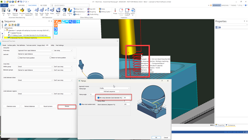Click Create New Sequence icon
The height and width of the screenshot is (140, 248).
pos(29,12)
